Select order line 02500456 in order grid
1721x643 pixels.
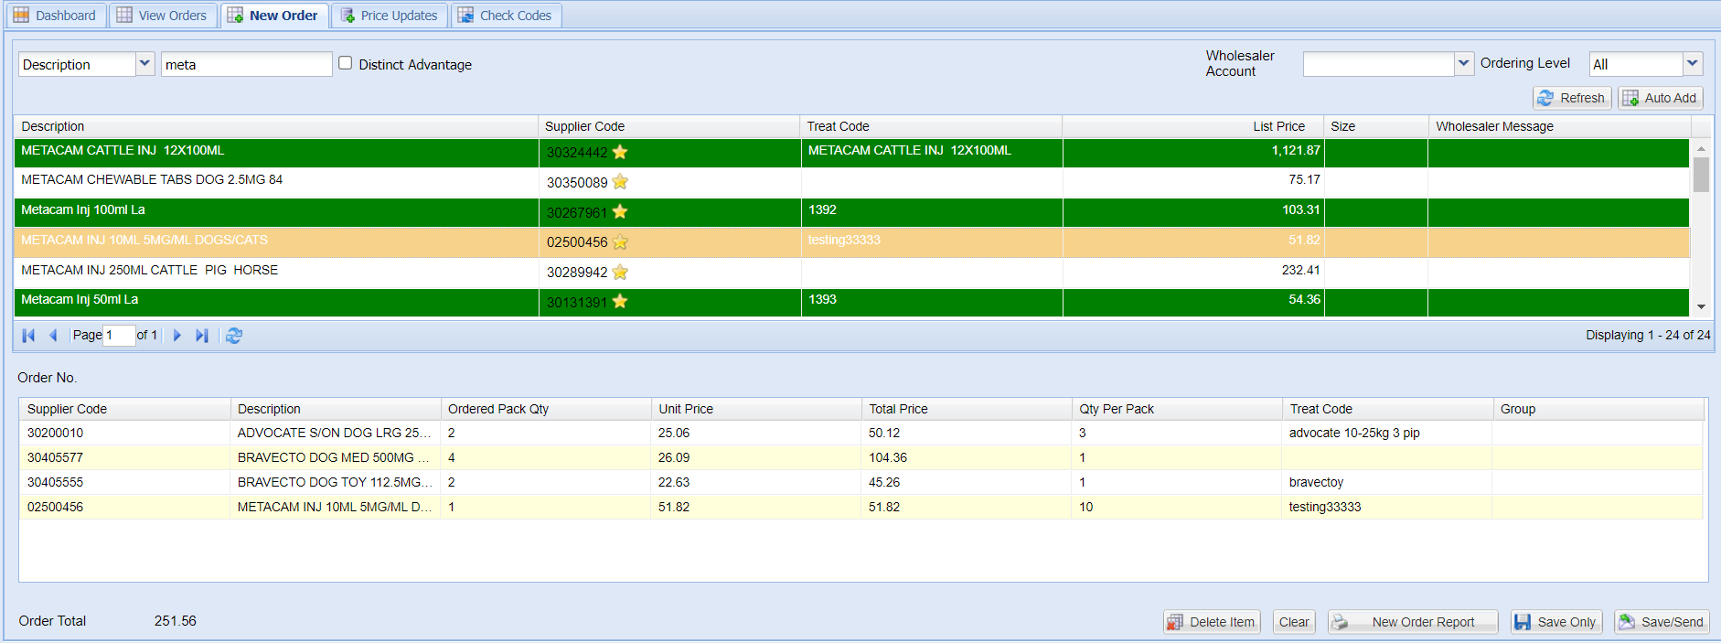860,507
